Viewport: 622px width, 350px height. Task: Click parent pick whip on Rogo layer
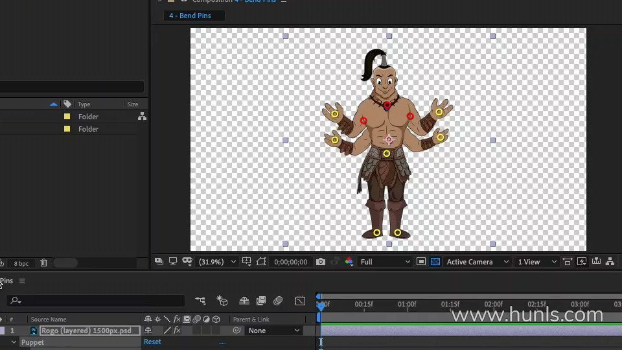pos(236,330)
